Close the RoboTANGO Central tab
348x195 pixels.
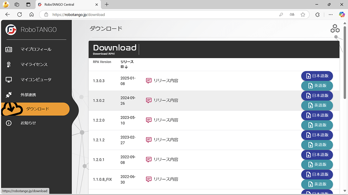pos(97,4)
